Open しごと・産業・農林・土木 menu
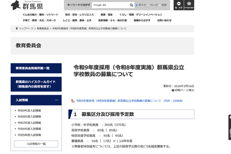Screen dimensions: 231x154 click(77, 20)
